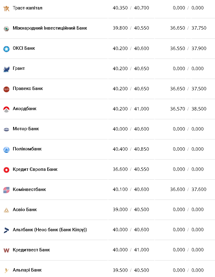Click the Полікомбанк logo icon
The width and height of the screenshot is (215, 277).
click(x=6, y=149)
